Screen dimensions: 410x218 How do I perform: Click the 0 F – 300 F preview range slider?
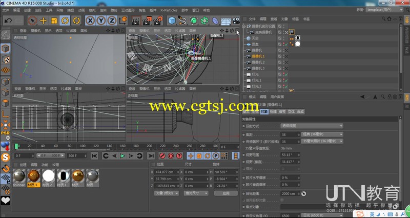point(51,155)
